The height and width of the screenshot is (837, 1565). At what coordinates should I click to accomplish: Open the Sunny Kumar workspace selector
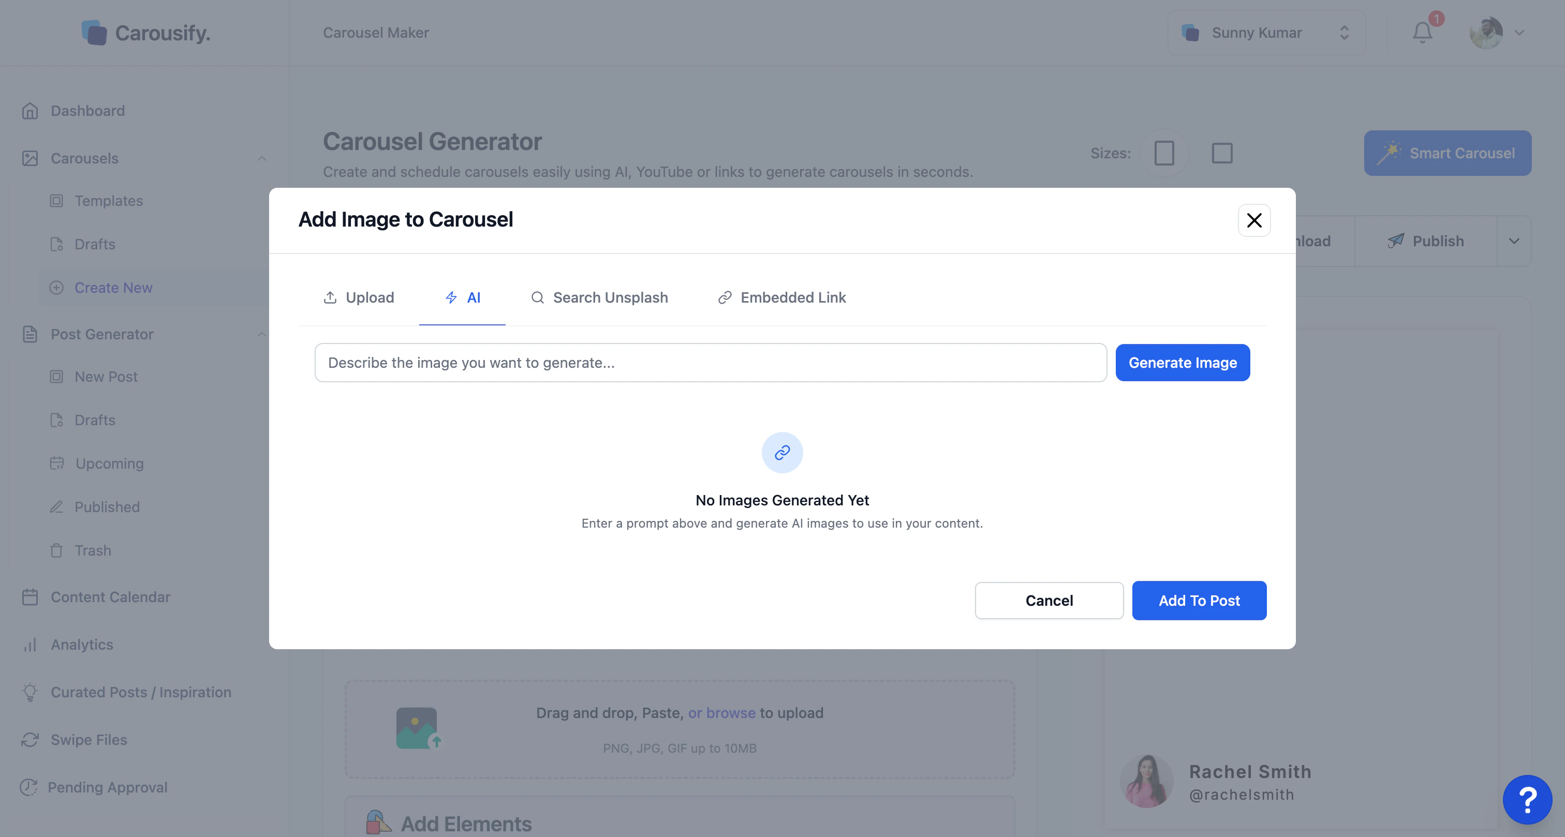pos(1266,33)
